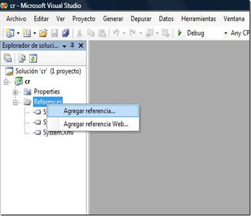Open the Editar menu
Image resolution: width=251 pixels, height=216 pixels.
pyautogui.click(x=42, y=19)
